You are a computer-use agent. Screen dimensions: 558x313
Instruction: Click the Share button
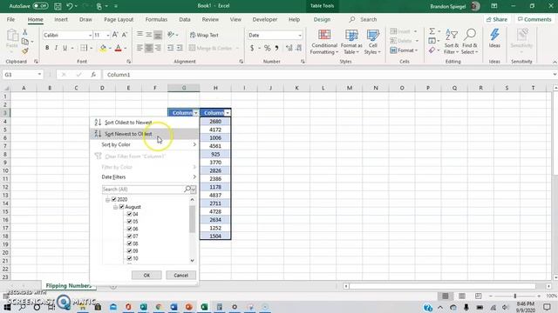(497, 19)
